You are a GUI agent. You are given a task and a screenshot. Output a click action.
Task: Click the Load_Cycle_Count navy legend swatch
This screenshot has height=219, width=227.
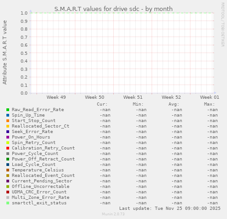pos(8,165)
